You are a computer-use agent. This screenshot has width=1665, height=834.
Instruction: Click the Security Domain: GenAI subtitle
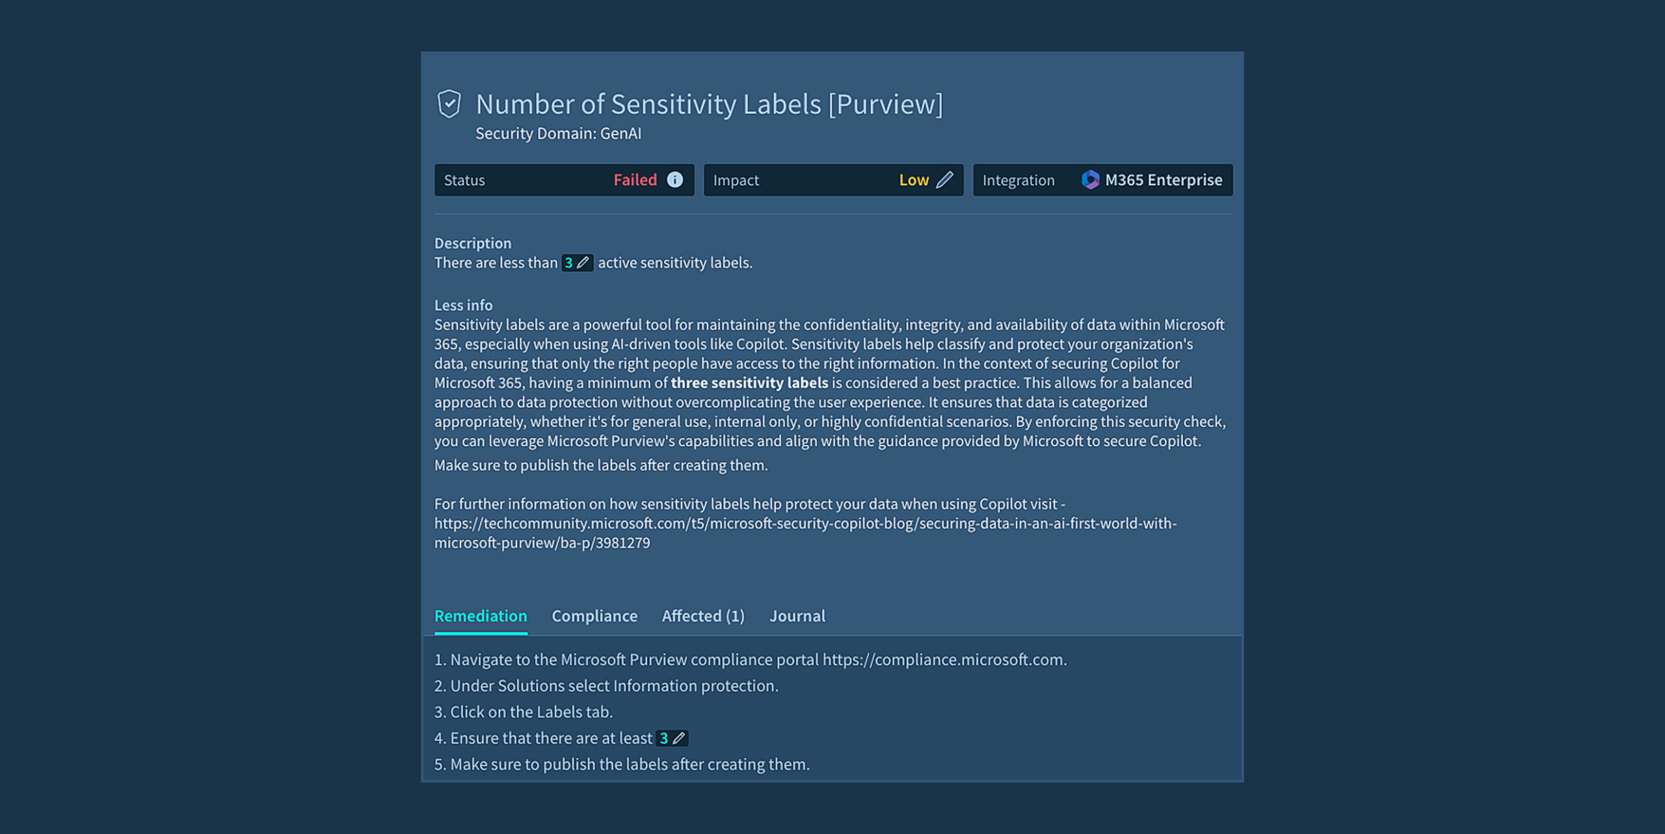pyautogui.click(x=558, y=133)
